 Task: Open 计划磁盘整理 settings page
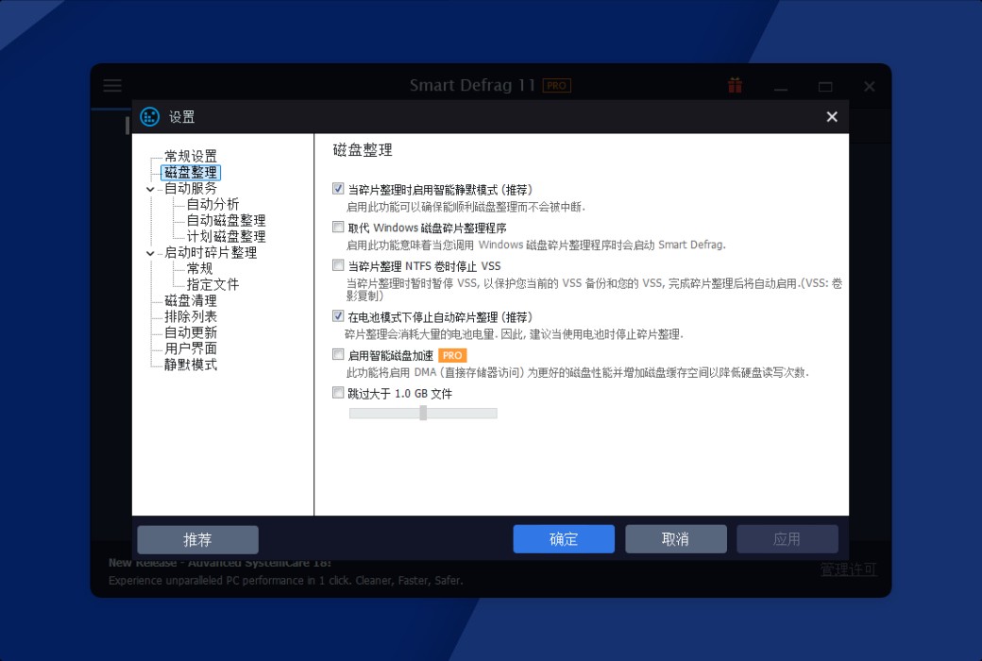[x=226, y=236]
